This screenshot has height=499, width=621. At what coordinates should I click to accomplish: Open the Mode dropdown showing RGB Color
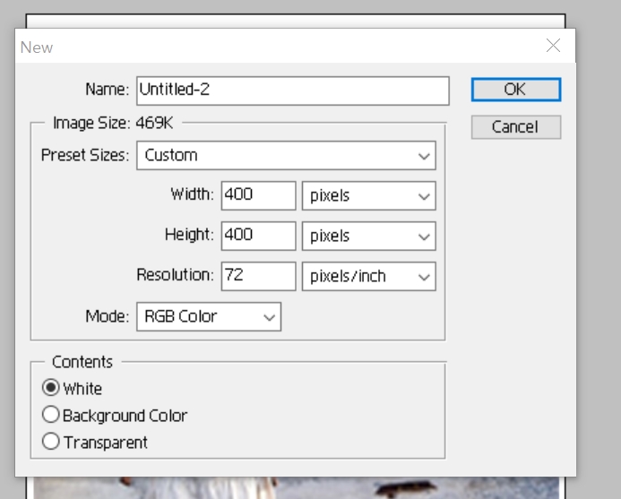209,317
